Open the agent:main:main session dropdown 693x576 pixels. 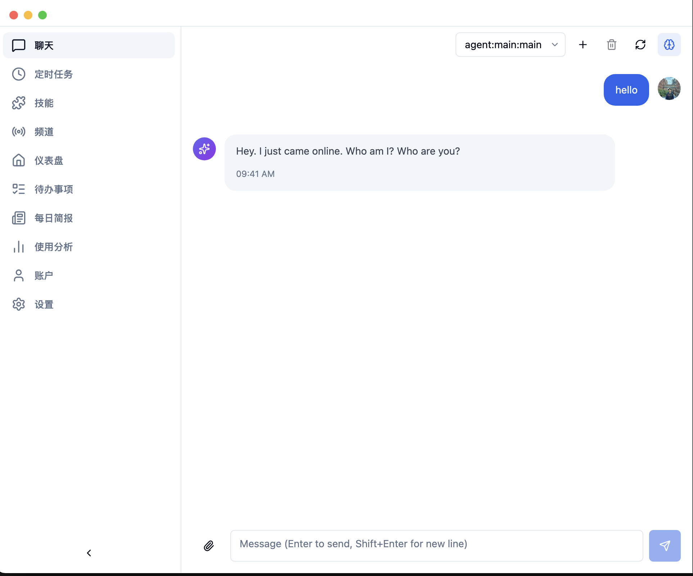[510, 45]
